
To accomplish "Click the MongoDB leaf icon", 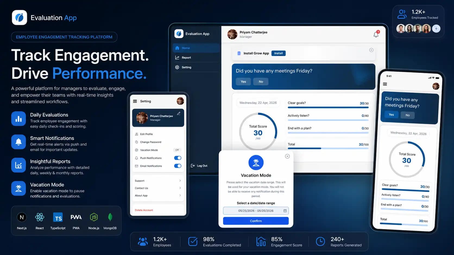I will pos(110,217).
